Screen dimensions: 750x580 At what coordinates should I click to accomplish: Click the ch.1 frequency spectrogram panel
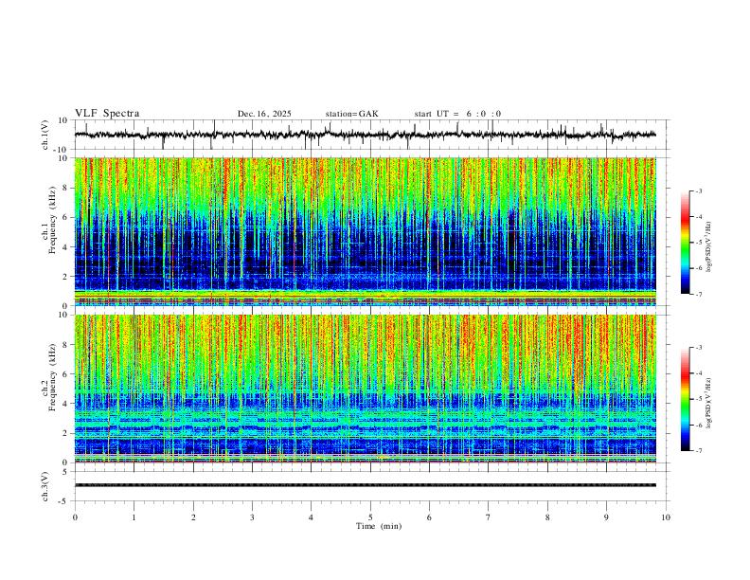366,231
